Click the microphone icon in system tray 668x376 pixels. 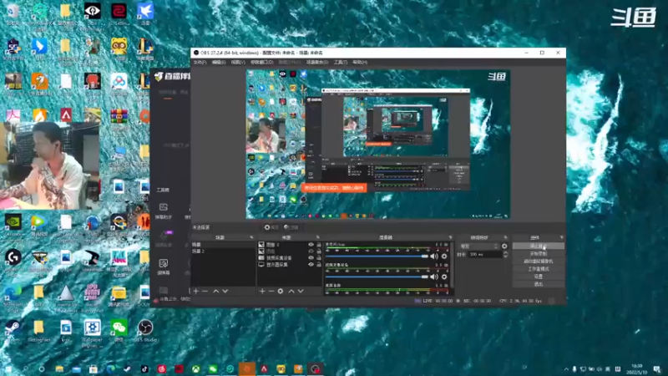[x=574, y=369]
